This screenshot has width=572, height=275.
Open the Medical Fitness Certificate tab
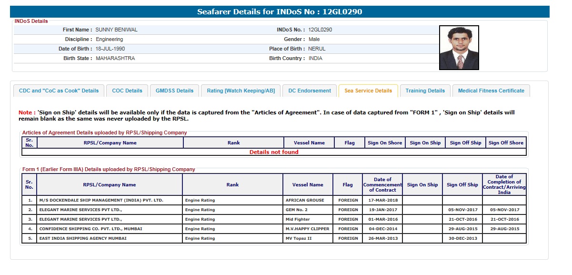coord(491,91)
